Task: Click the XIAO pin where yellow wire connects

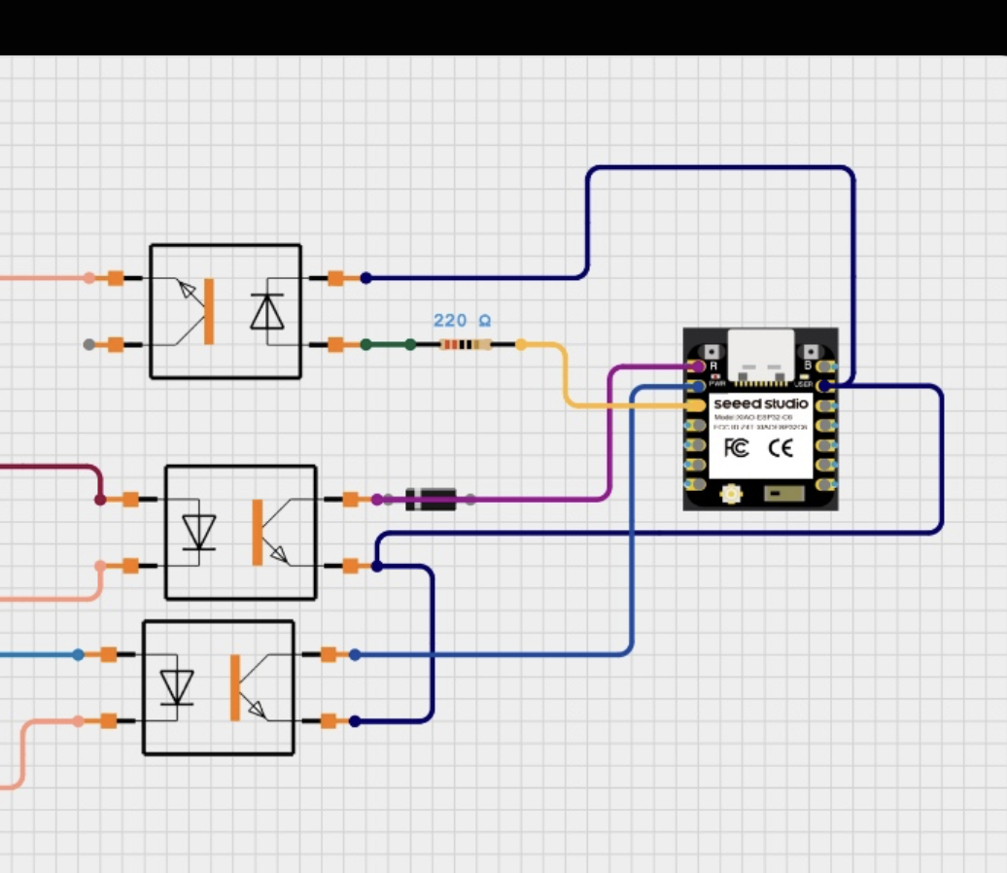Action: coord(696,405)
